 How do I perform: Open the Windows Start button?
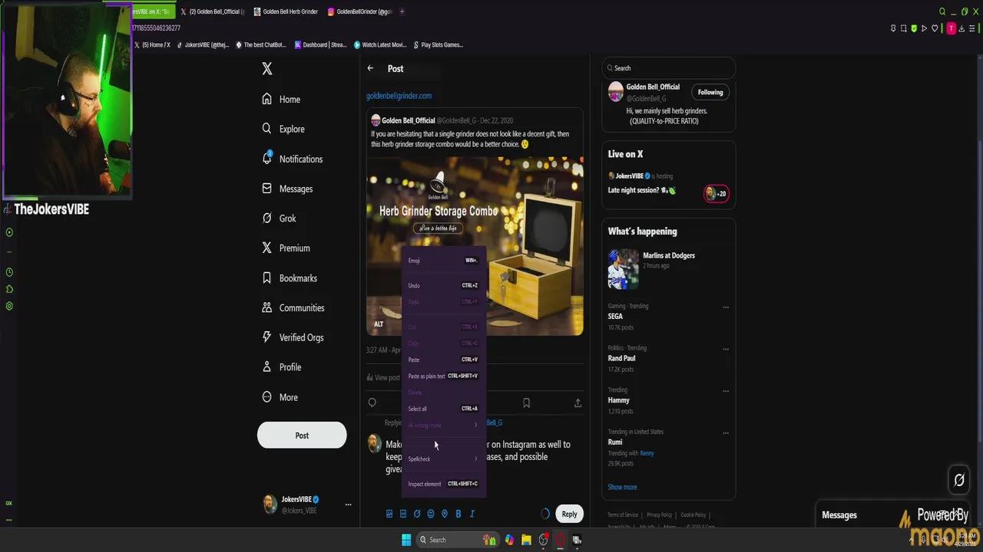click(406, 540)
